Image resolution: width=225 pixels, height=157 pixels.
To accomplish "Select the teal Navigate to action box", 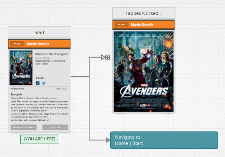I will click(164, 140).
